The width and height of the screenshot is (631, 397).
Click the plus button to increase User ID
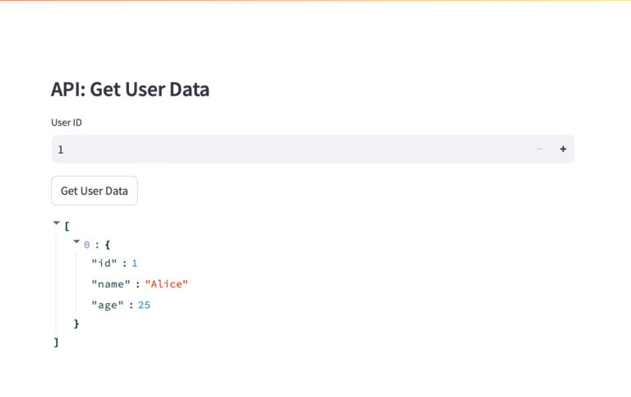[x=563, y=149]
